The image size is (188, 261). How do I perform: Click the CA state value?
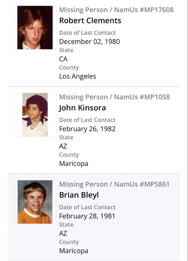pos(63,59)
